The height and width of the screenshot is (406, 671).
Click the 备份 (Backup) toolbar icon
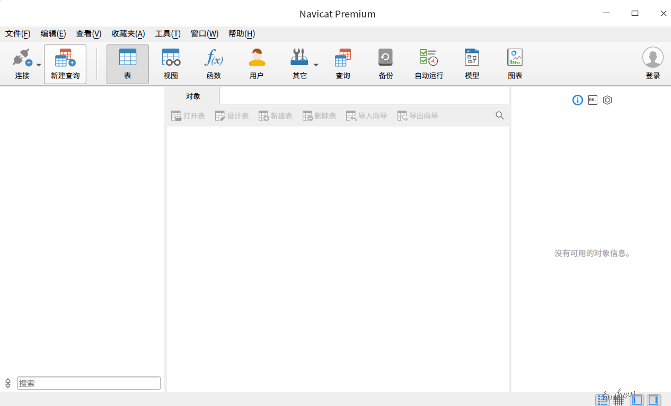386,64
